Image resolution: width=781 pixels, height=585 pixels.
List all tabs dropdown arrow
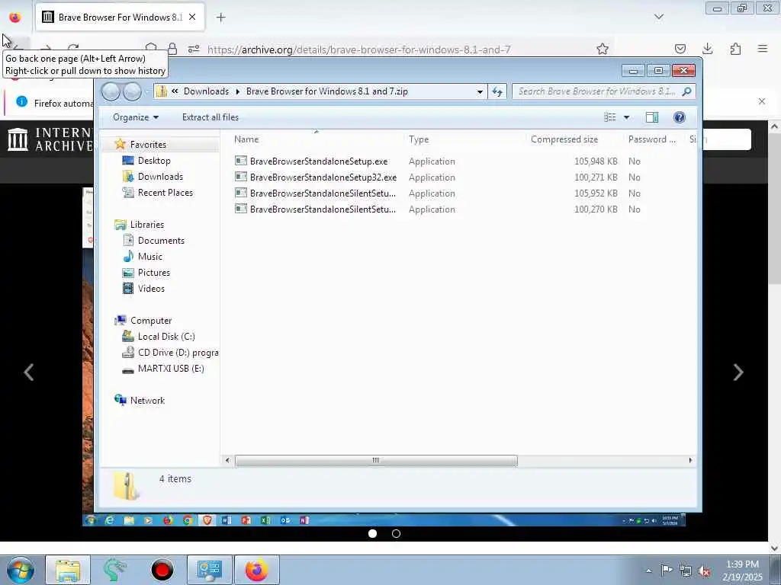tap(658, 17)
